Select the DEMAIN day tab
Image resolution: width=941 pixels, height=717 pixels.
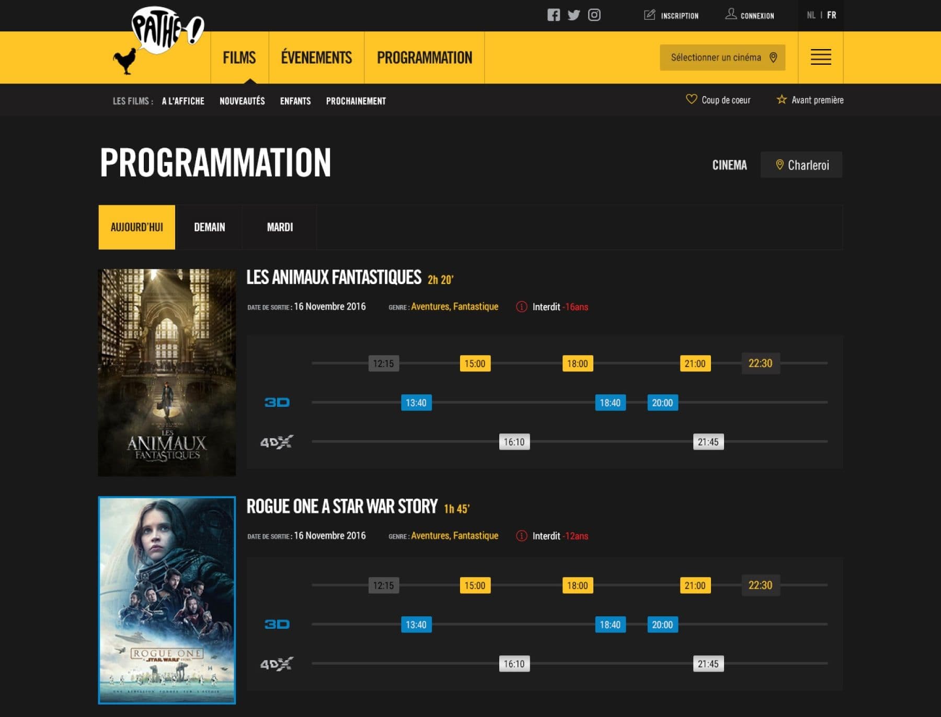pos(209,227)
